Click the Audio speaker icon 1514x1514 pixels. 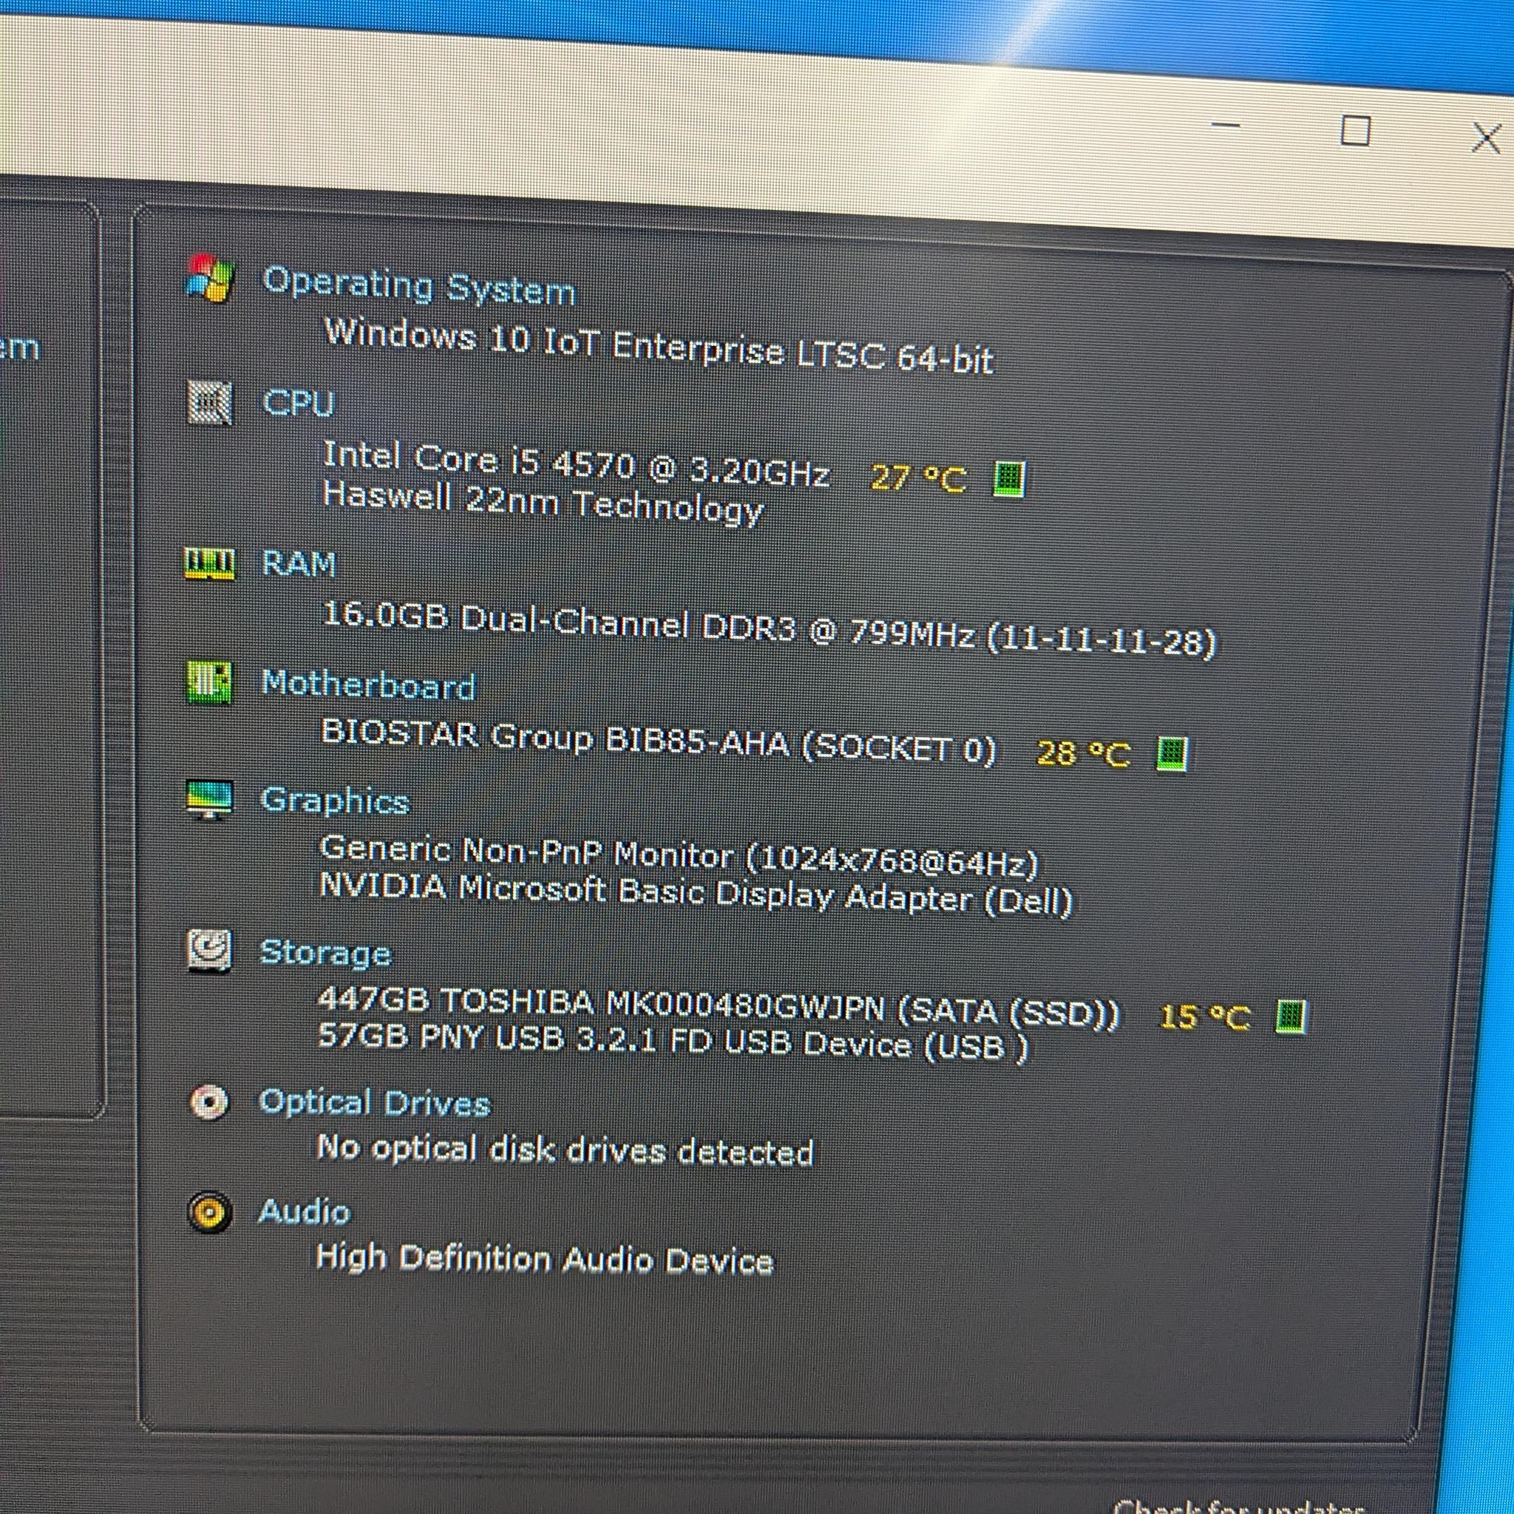209,1212
